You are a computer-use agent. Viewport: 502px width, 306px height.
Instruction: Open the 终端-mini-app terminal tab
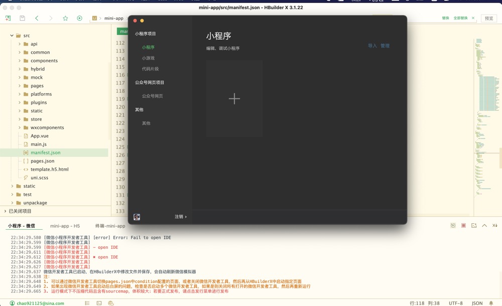pyautogui.click(x=110, y=226)
